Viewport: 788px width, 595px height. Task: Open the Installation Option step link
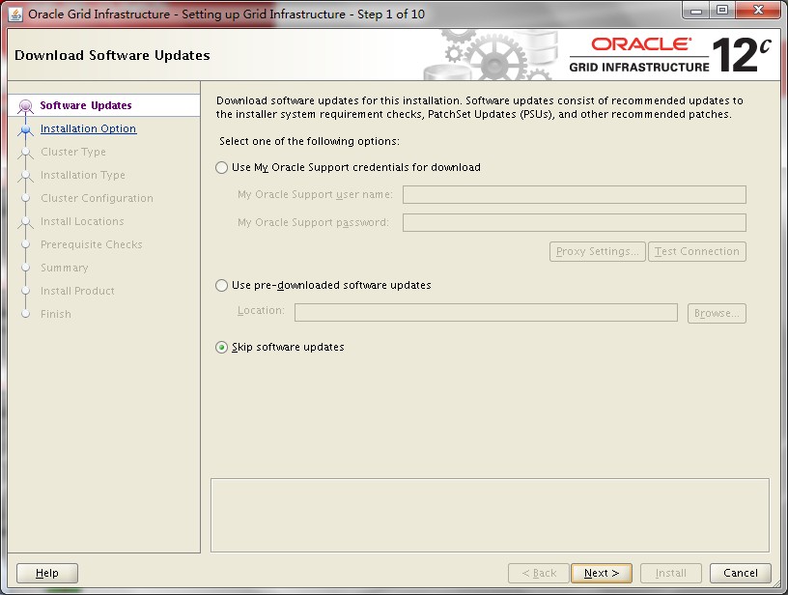89,128
